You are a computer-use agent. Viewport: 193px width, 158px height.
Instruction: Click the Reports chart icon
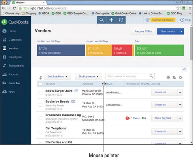pos(4,74)
